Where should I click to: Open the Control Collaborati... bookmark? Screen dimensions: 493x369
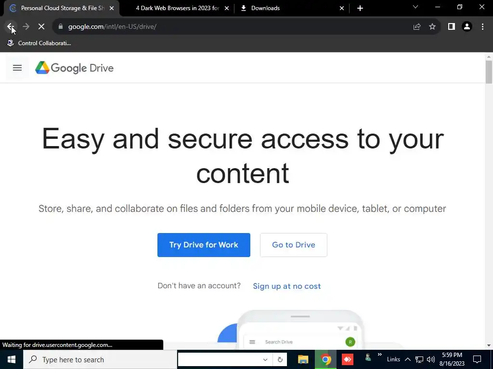coord(39,43)
